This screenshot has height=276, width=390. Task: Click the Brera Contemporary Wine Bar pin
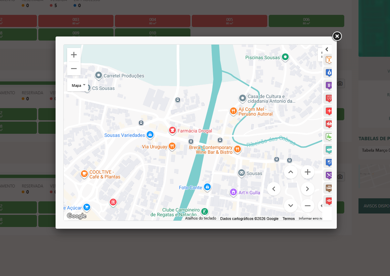238,149
